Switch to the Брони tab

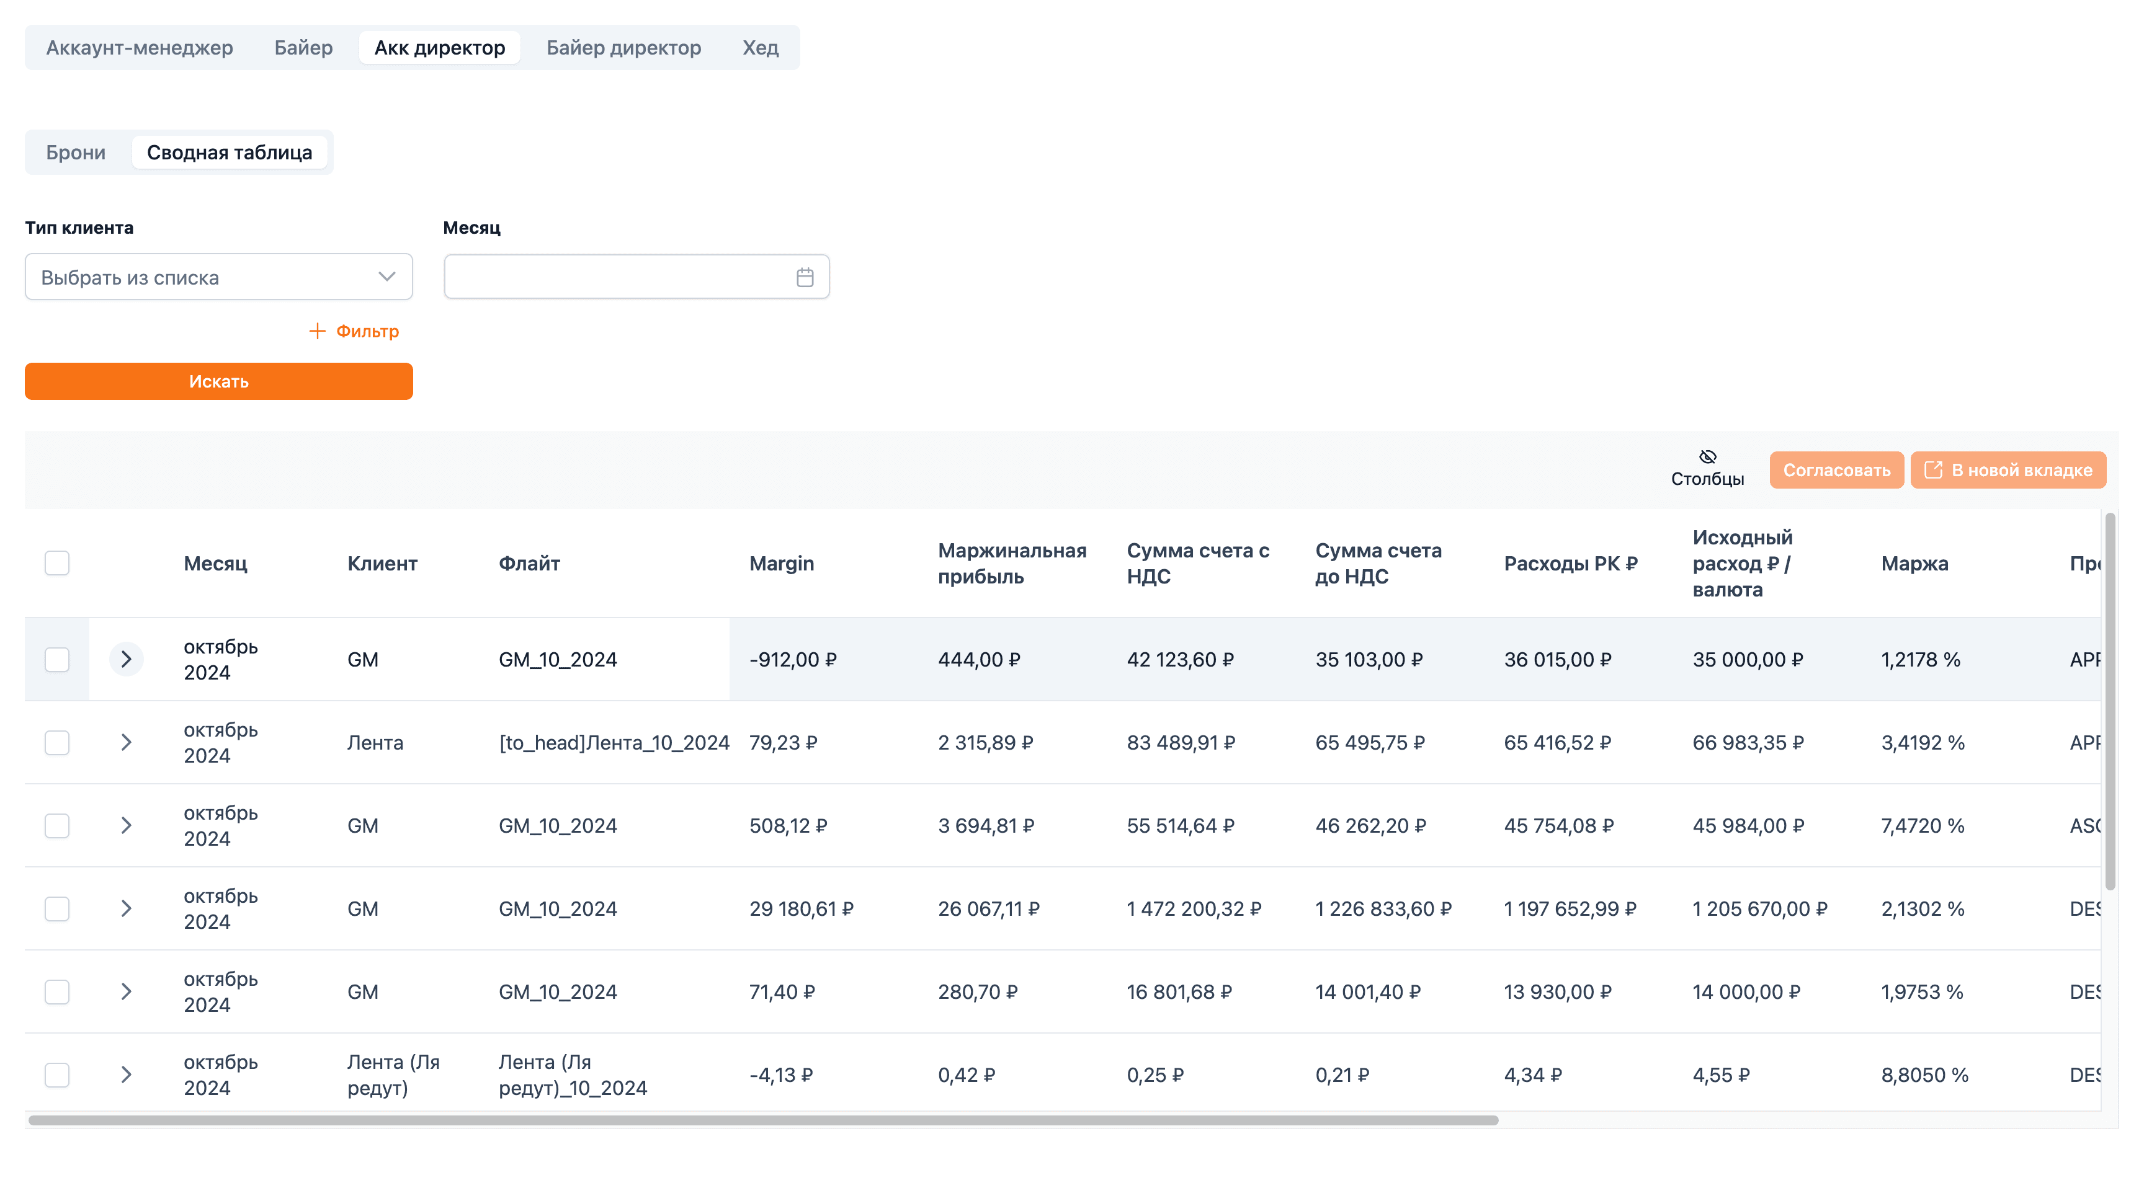[76, 153]
